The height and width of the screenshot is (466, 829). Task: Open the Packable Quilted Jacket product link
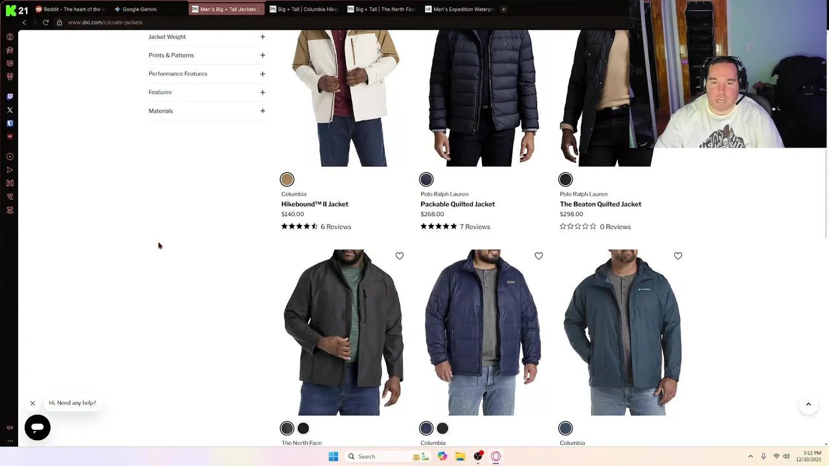[457, 204]
